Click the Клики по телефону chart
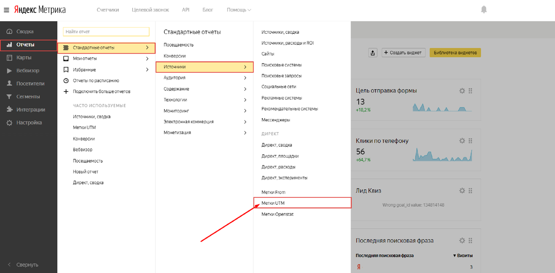This screenshot has width=555, height=273. (x=443, y=154)
